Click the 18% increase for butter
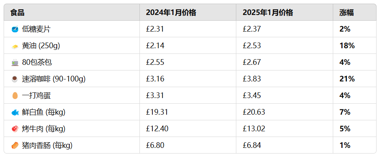Screen dimensions: 379x156 coord(347,46)
